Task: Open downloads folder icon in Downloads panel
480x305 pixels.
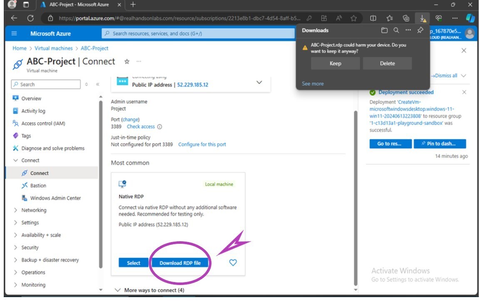Action: tap(384, 30)
